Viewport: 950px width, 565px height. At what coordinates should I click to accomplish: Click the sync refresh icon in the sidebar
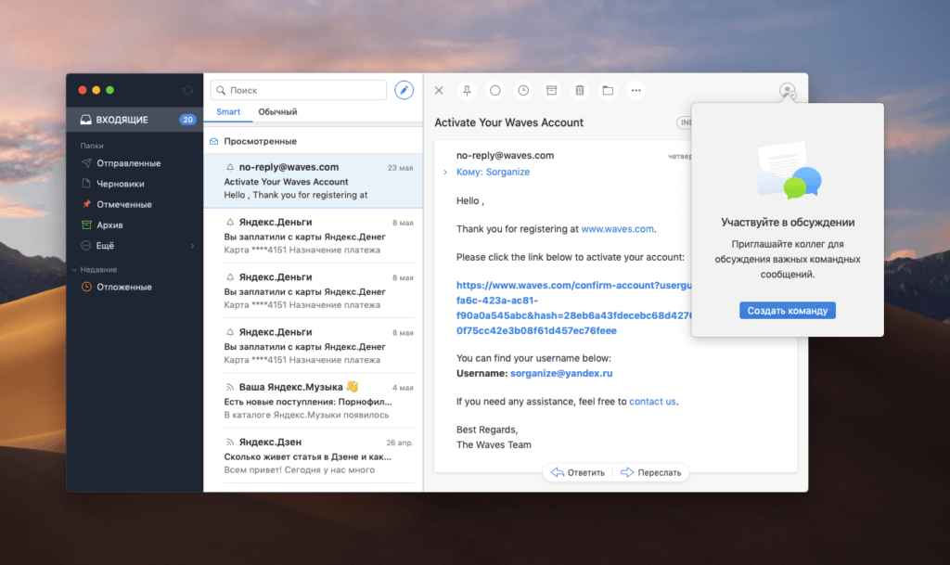(x=187, y=90)
